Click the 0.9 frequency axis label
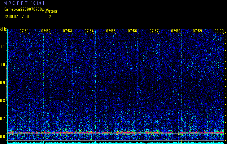 coord(3,83)
